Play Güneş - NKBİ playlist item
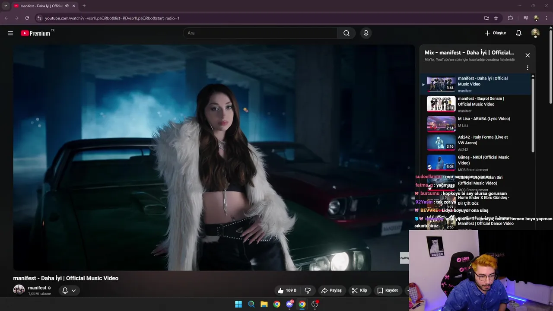 click(x=475, y=163)
